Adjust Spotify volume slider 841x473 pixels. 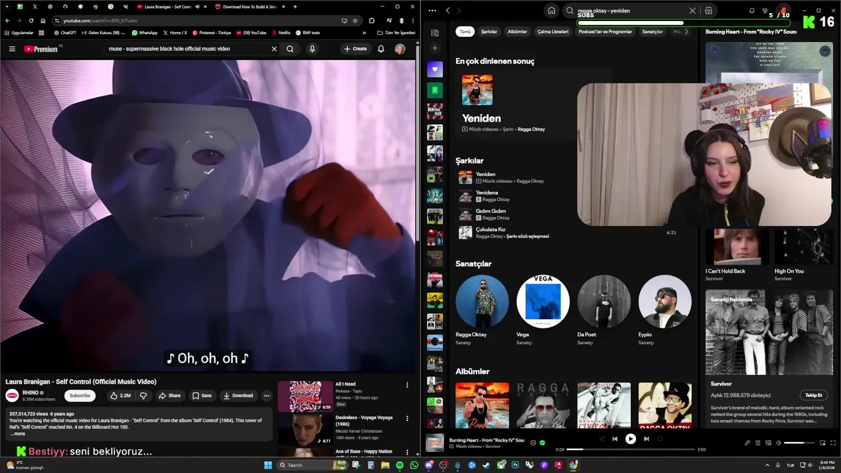click(798, 443)
